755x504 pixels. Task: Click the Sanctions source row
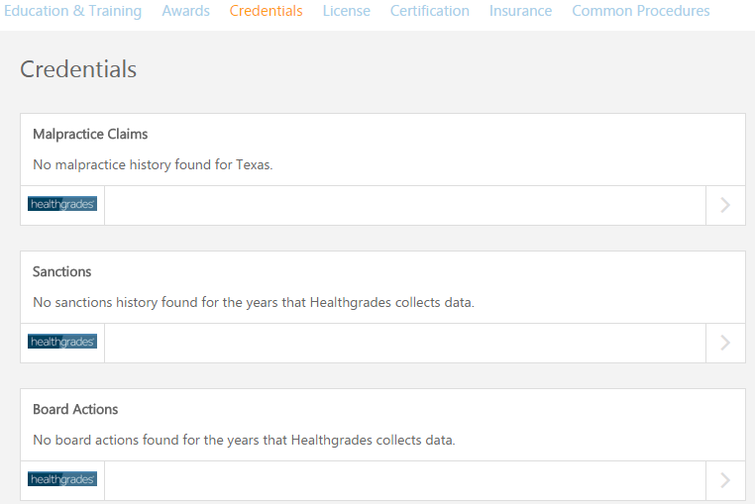pos(406,343)
